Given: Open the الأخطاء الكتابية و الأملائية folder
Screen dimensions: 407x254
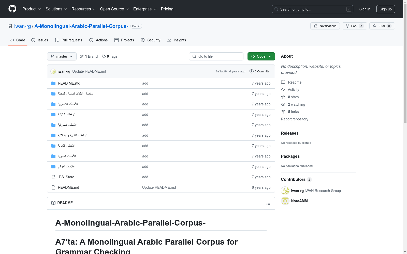Looking at the screenshot, I should [x=72, y=135].
